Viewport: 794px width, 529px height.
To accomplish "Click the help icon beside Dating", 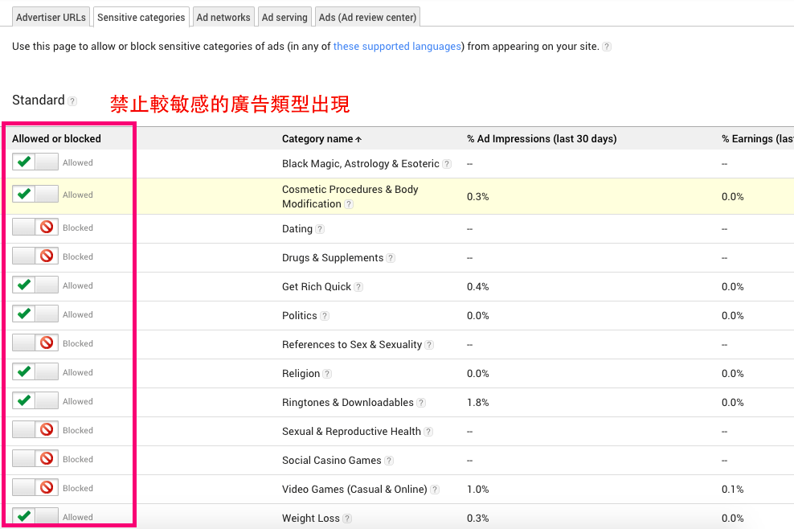I will click(320, 229).
